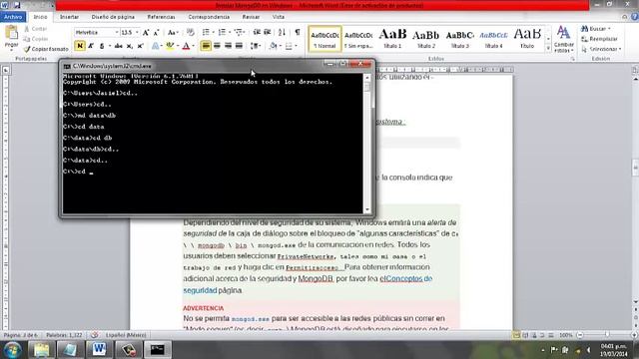Viewport: 639px width, 359px height.
Task: Increase paragraph indent
Action: 268,32
